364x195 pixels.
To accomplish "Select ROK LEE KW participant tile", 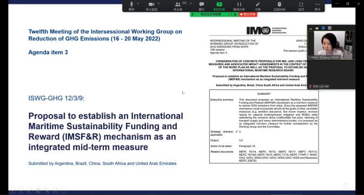I will pos(331,74).
